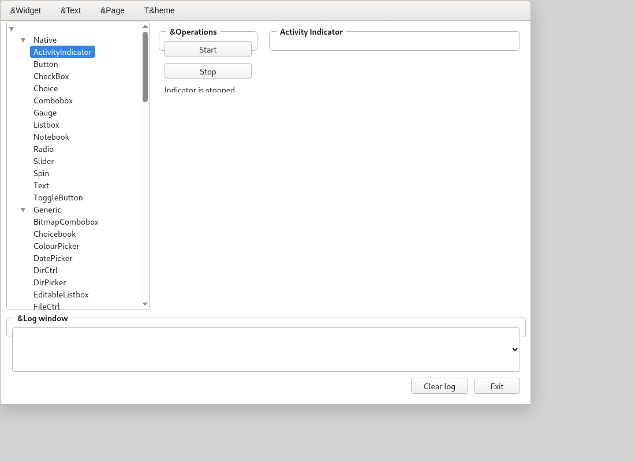
Task: Open the &Page menu
Action: click(113, 10)
